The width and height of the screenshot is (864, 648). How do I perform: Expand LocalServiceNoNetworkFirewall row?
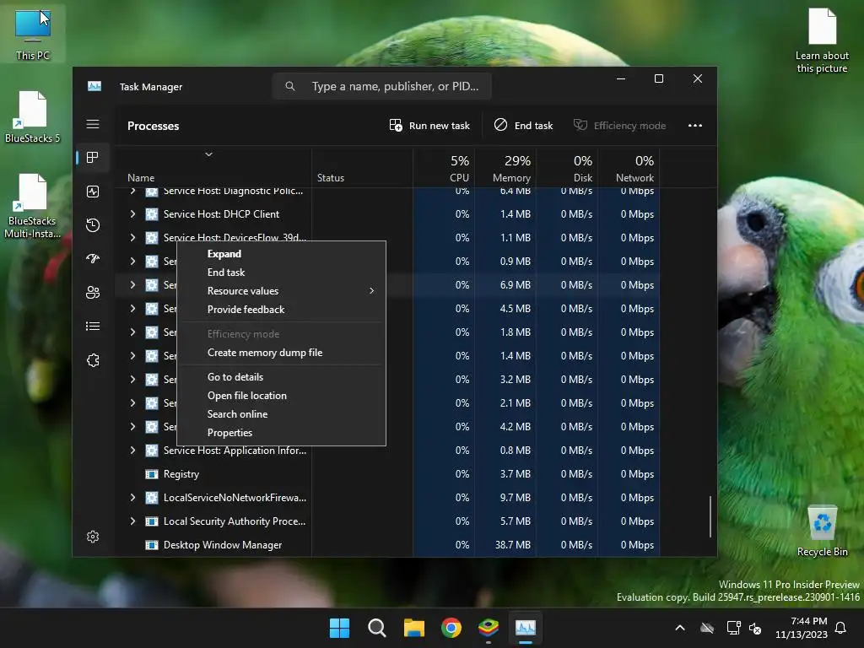(x=132, y=498)
